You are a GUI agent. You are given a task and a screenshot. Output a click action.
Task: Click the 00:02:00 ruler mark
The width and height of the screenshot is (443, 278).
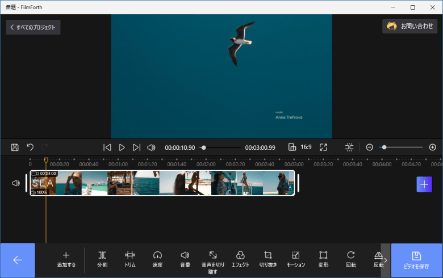(x=206, y=165)
